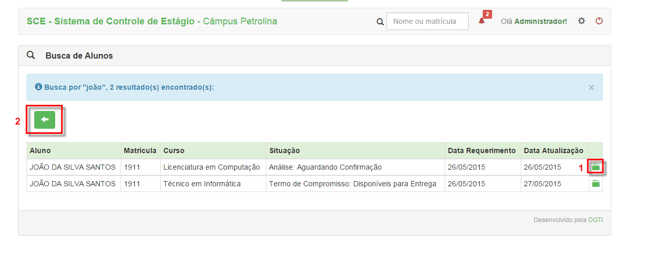Image resolution: width=645 pixels, height=261 pixels.
Task: Click the info icon in search alert
Action: coord(38,87)
